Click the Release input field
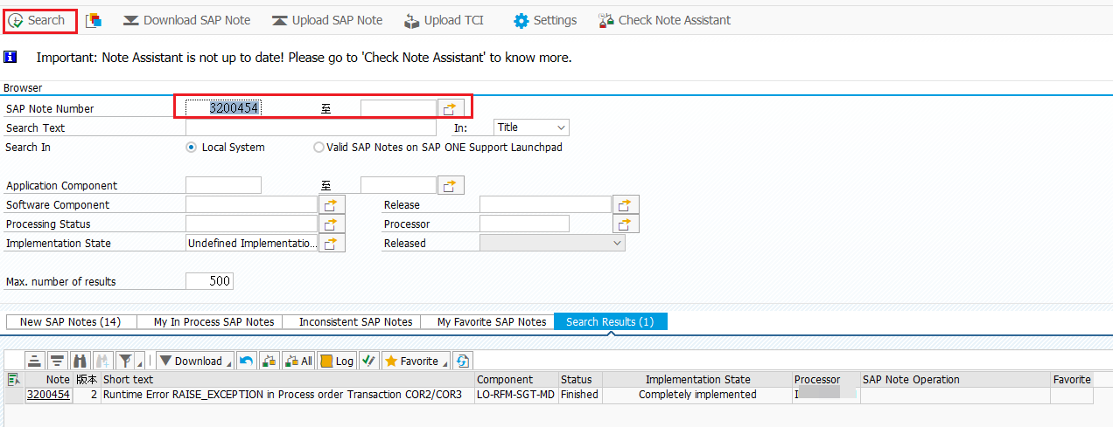The height and width of the screenshot is (427, 1113). pos(545,204)
